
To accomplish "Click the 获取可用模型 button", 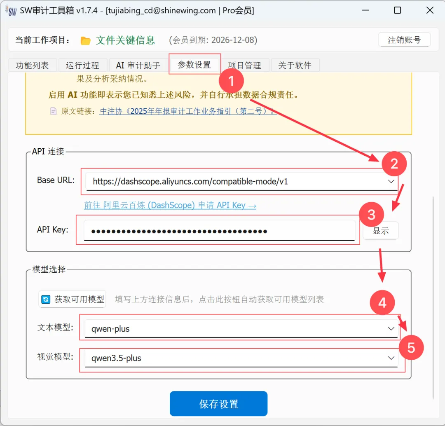I will [73, 299].
